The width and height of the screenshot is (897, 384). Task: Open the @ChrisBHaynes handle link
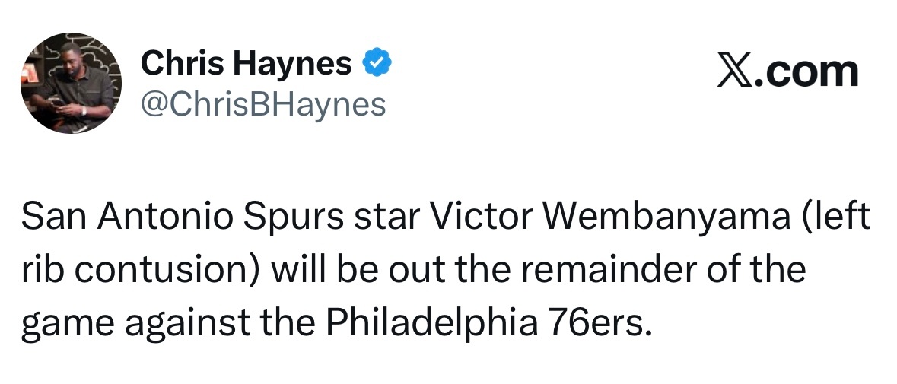click(x=263, y=104)
